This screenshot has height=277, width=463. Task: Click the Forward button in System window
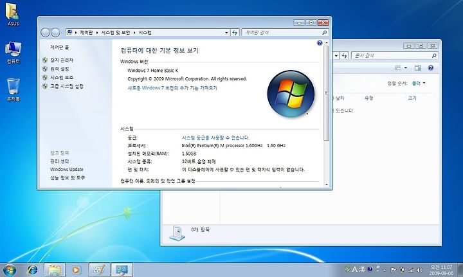pos(55,32)
